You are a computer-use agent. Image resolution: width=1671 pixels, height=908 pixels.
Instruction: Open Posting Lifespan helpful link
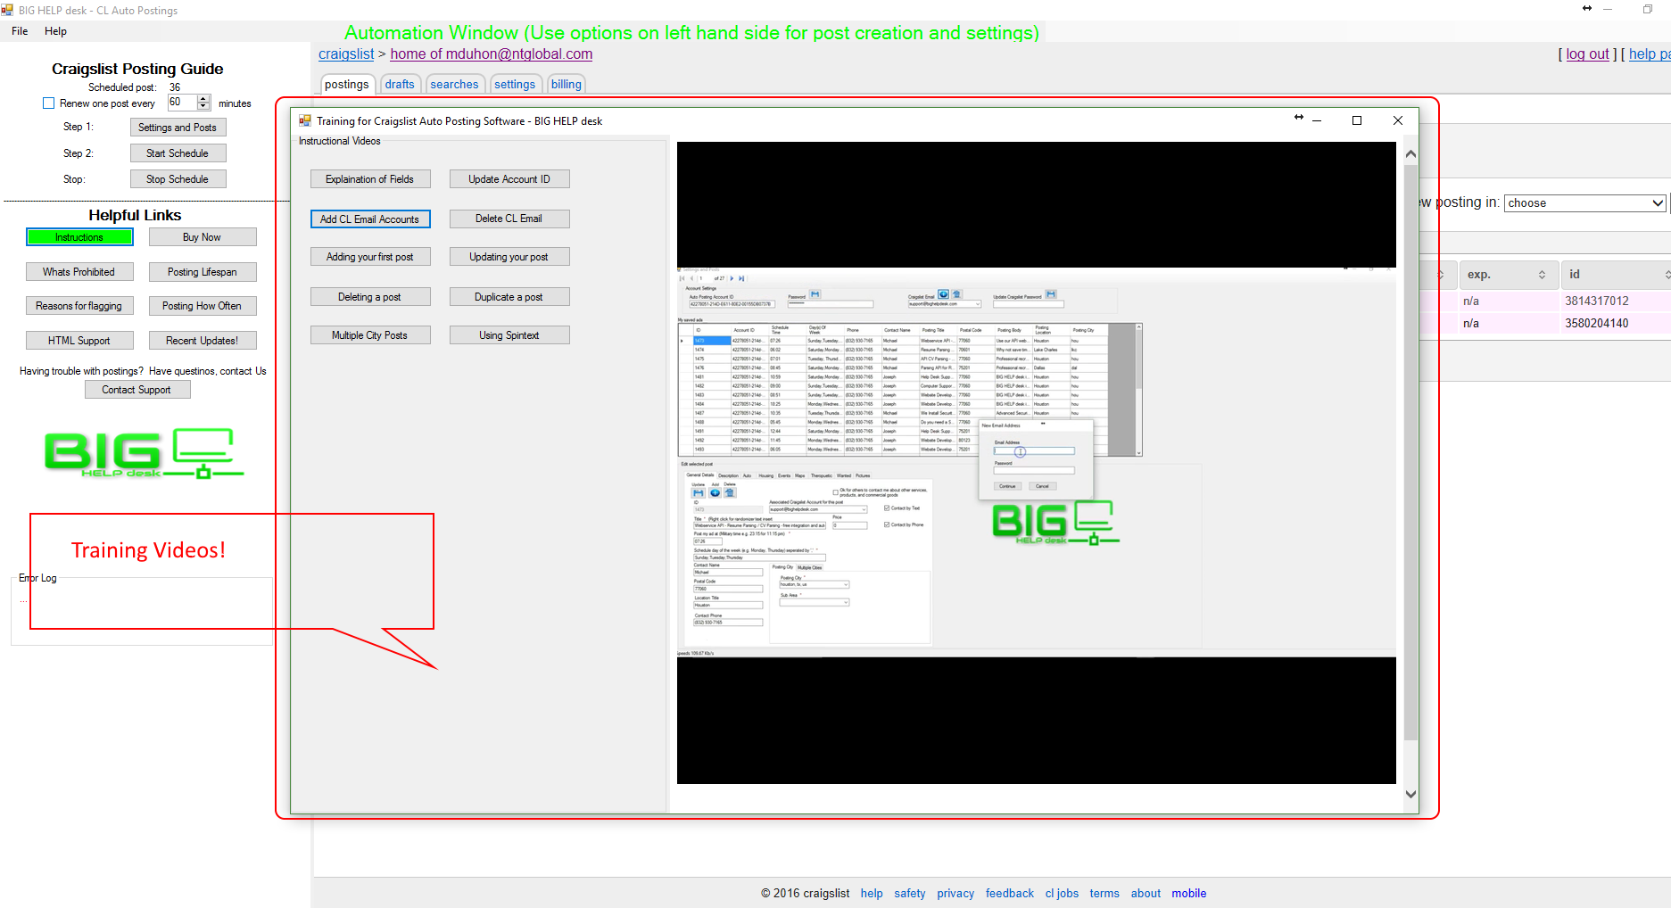click(x=203, y=272)
